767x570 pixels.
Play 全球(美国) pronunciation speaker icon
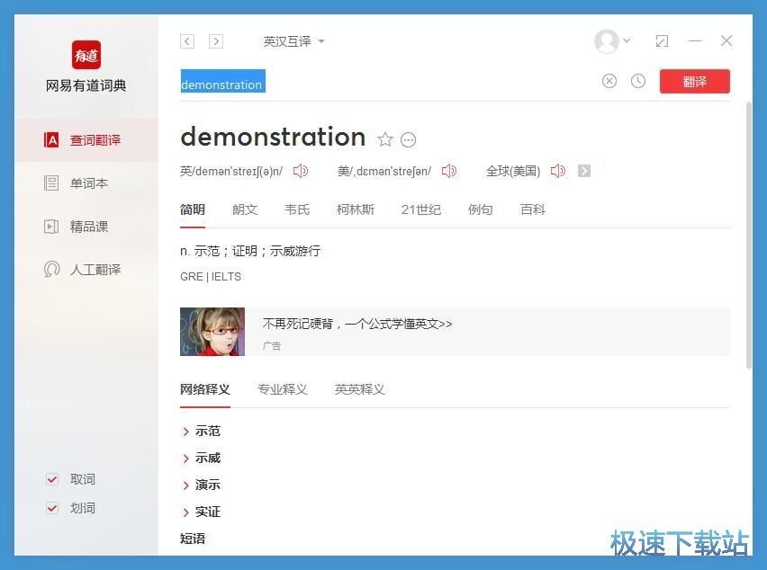[557, 171]
